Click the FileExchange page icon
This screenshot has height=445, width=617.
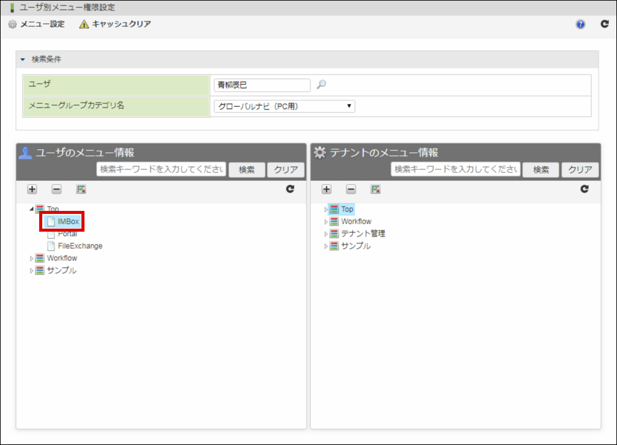tap(51, 246)
